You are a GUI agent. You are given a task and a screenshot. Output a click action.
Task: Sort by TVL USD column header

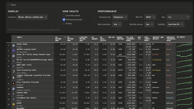(x=131, y=39)
